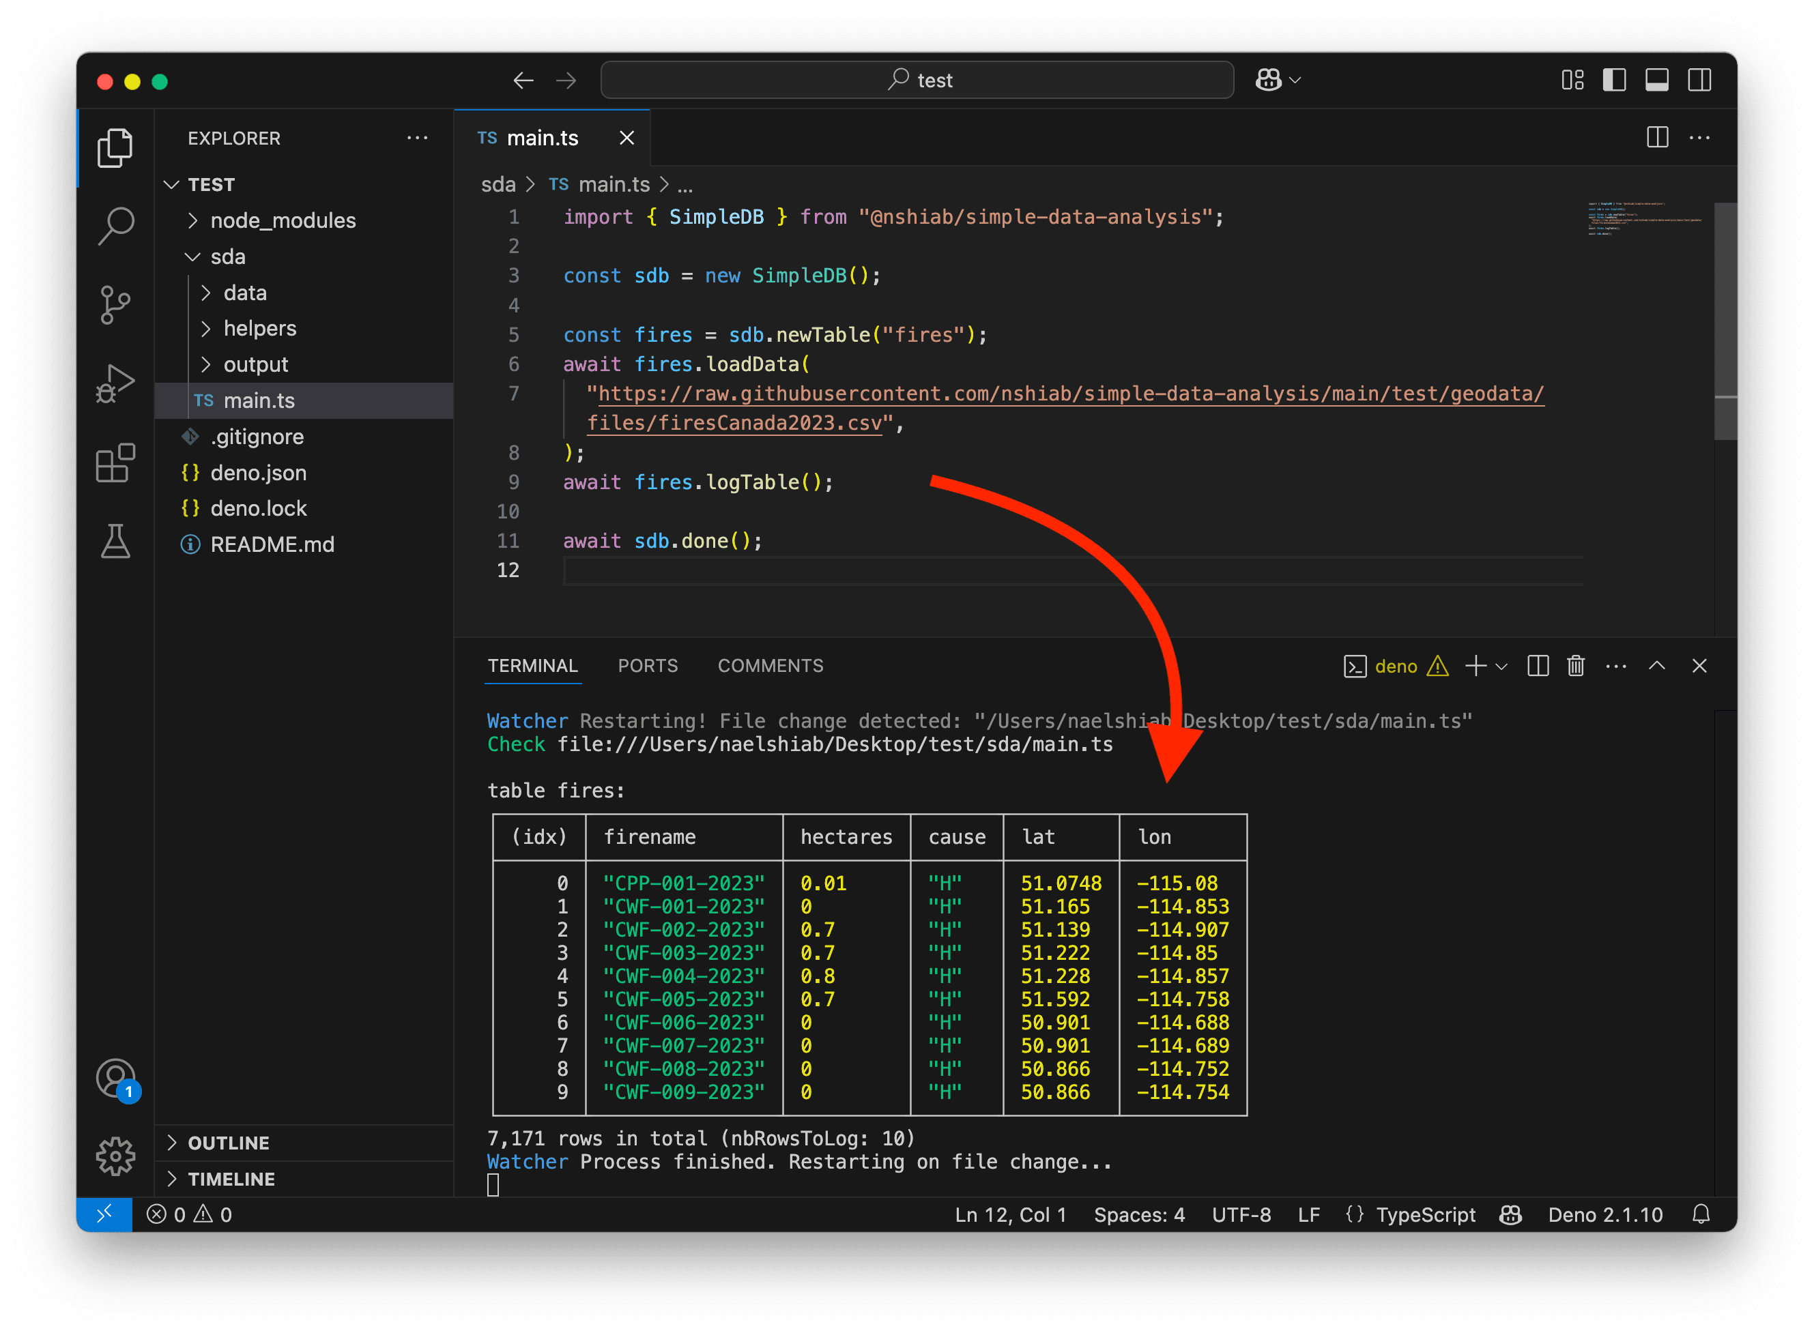Viewport: 1814px width, 1333px height.
Task: Click the editor vertical scrollbar
Action: (x=1725, y=321)
